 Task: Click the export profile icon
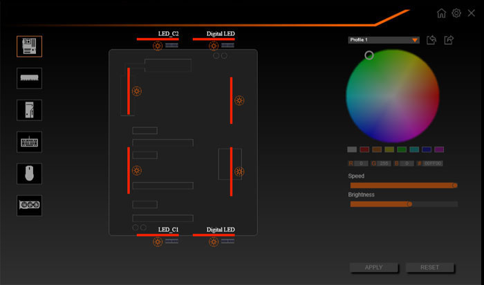coord(449,40)
